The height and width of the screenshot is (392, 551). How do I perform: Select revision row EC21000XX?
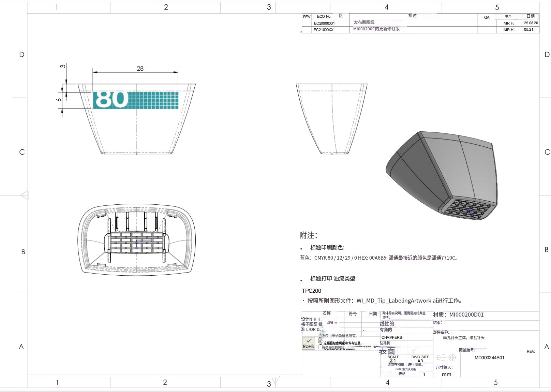[323, 30]
